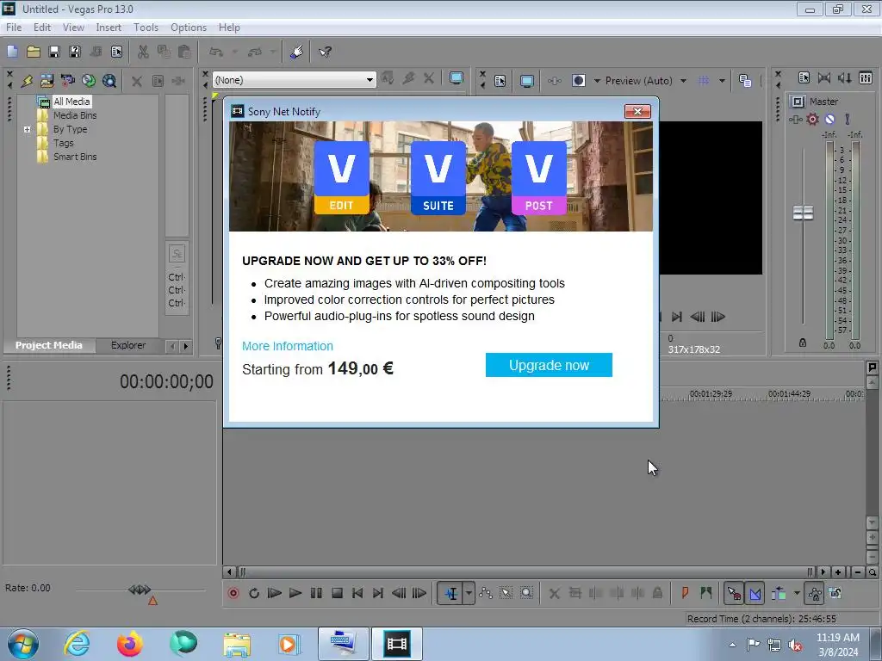This screenshot has width=882, height=661.
Task: Go to Start of the timeline
Action: pos(357,593)
